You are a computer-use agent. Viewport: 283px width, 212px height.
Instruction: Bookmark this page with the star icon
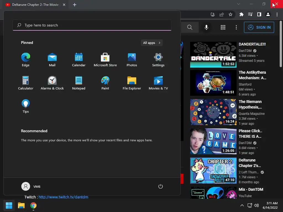(230, 14)
